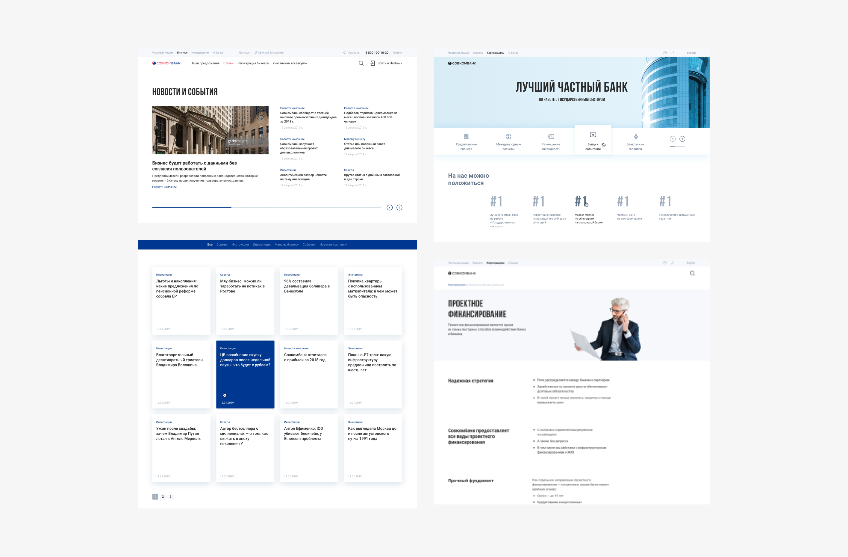Select Размещение ликвидности percent icon
848x557 pixels.
point(550,136)
